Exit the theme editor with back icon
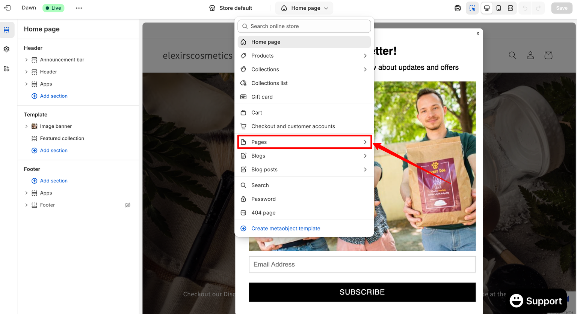 coord(7,8)
